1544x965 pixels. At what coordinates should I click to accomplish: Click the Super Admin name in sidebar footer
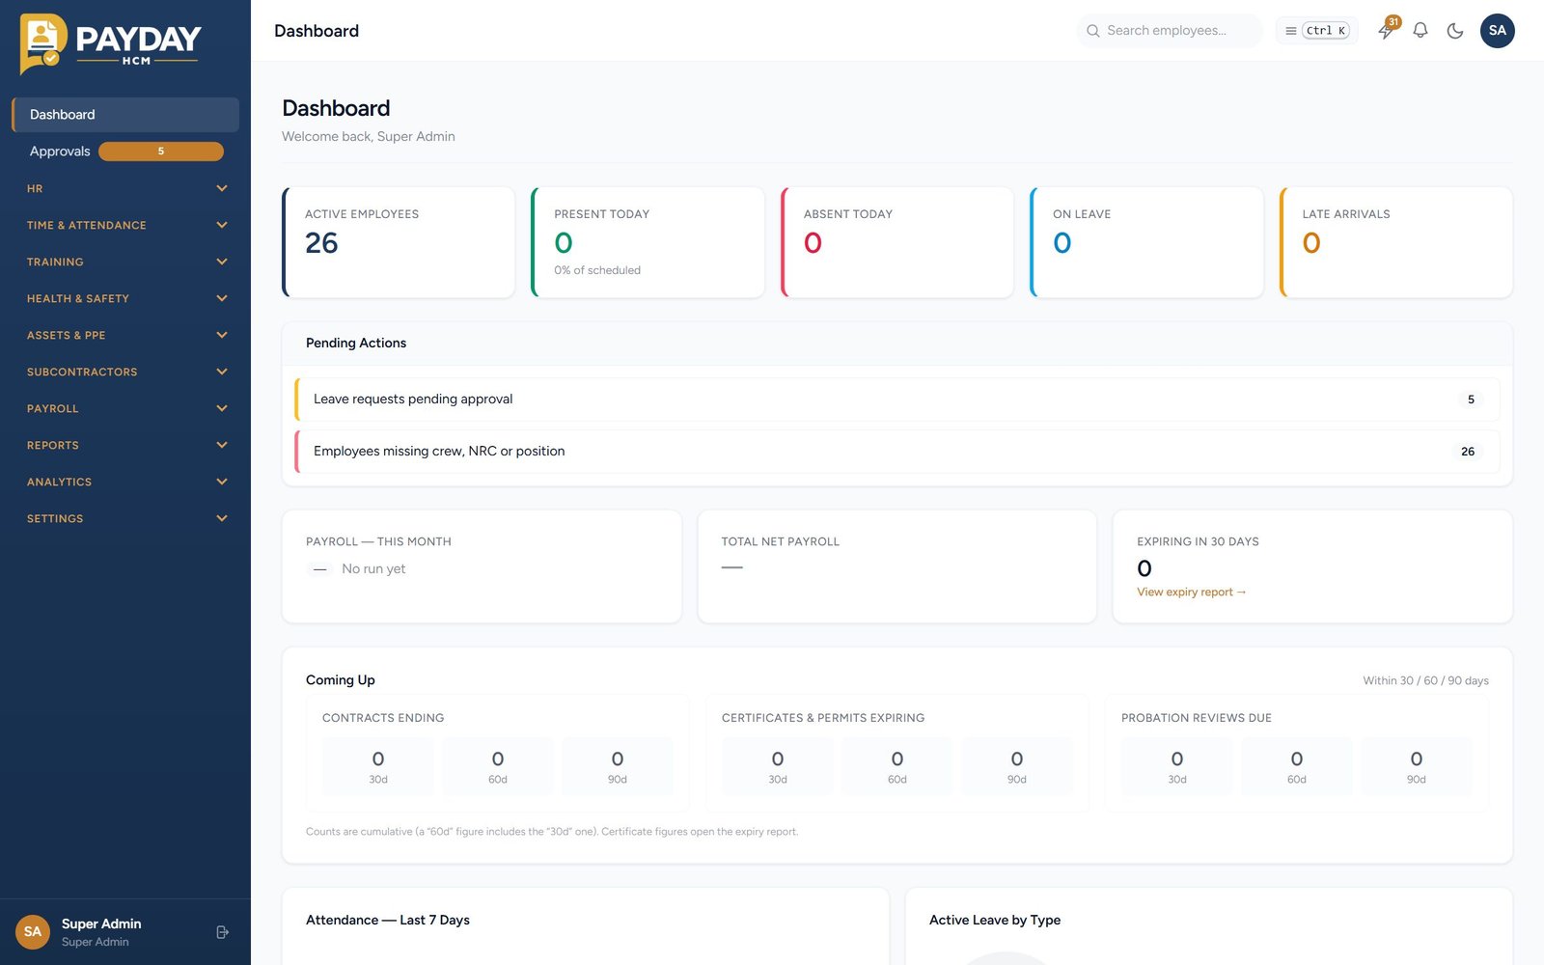pyautogui.click(x=101, y=924)
